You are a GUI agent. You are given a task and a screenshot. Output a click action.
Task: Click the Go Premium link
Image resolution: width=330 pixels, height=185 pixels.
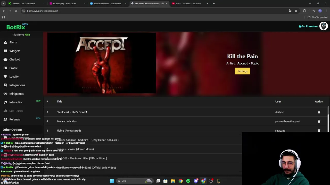308,26
